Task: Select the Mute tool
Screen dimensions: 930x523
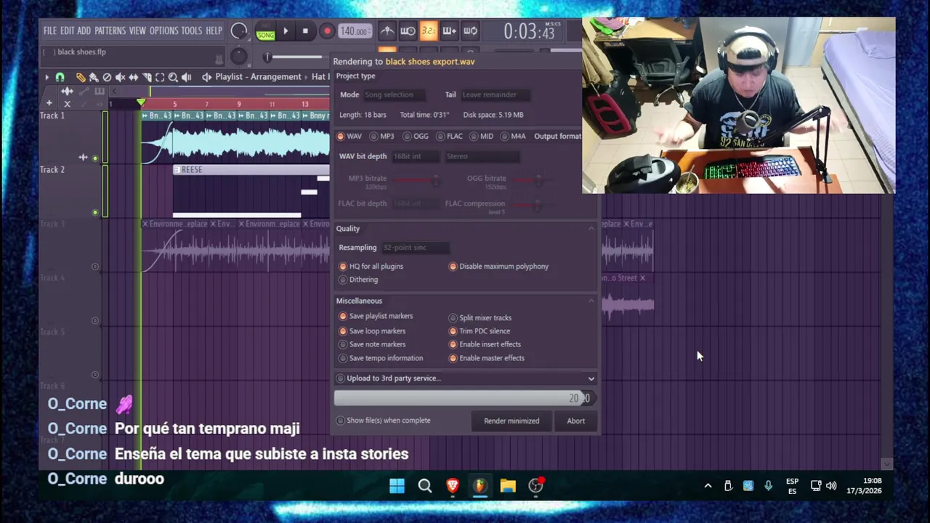Action: [121, 77]
